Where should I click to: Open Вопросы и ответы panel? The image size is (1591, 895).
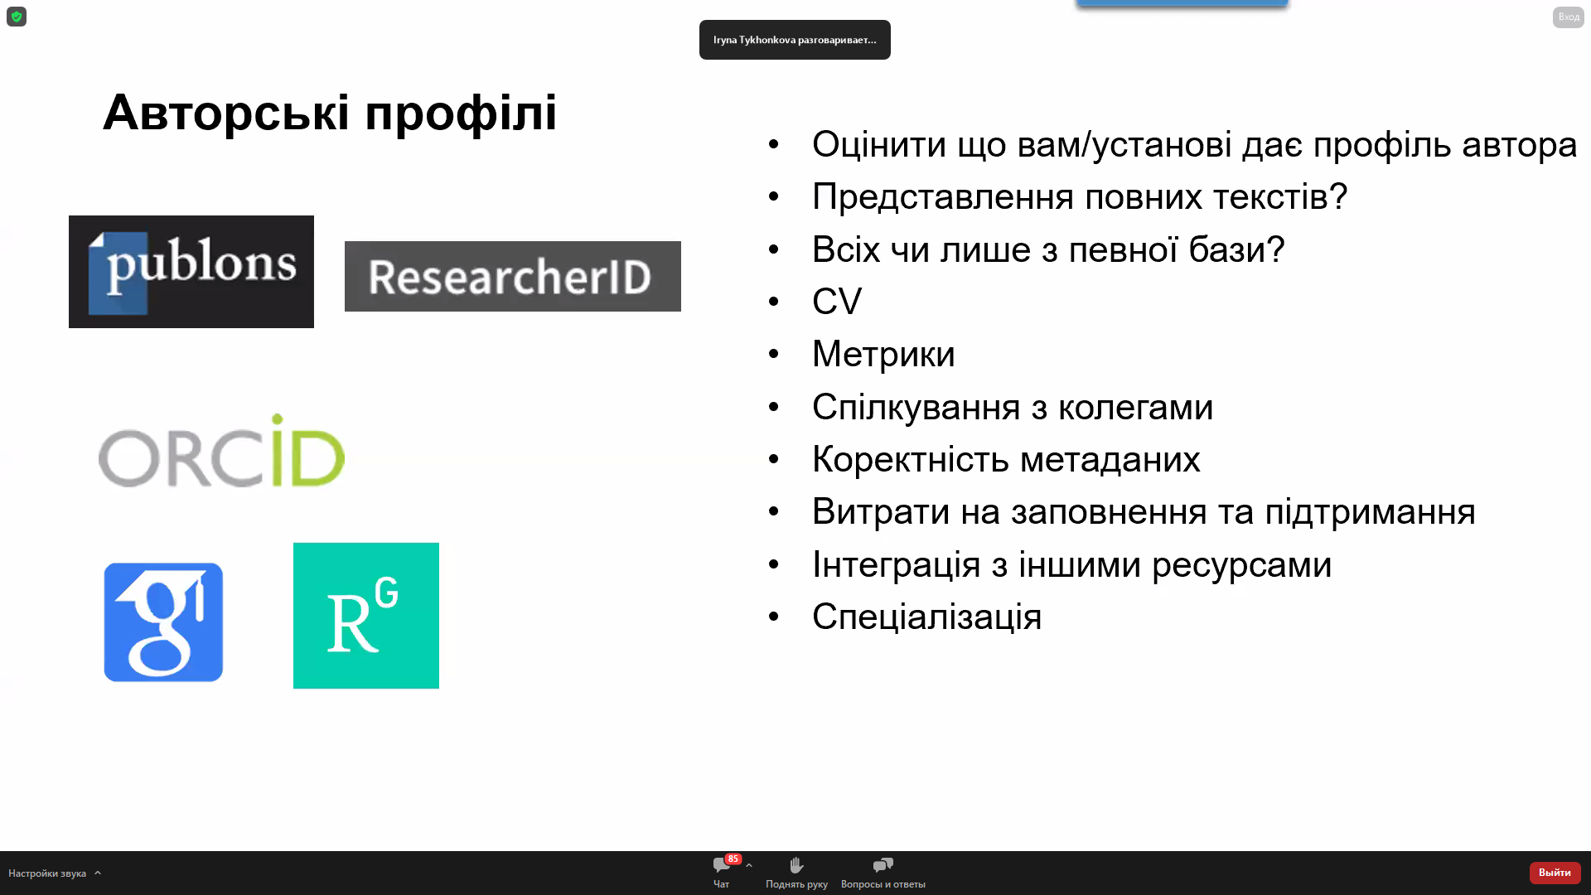coord(883,873)
